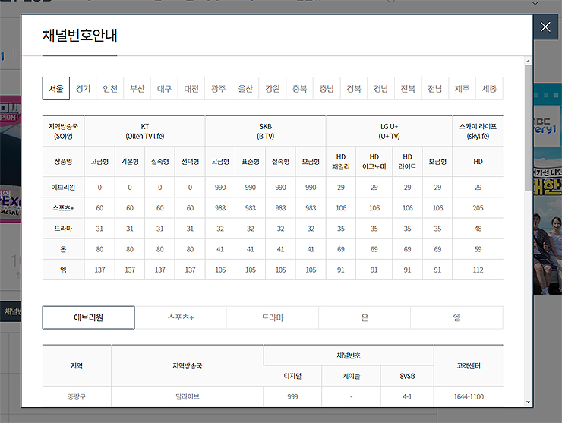Image resolution: width=562 pixels, height=423 pixels.
Task: Select the 인천 region tab
Action: click(x=110, y=89)
